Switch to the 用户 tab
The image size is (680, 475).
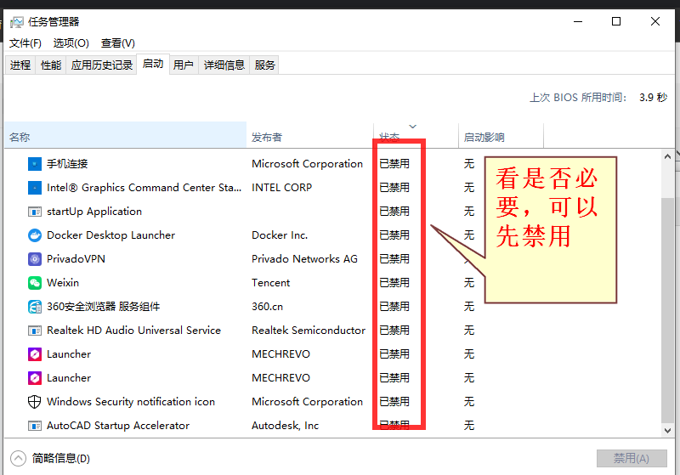[184, 65]
